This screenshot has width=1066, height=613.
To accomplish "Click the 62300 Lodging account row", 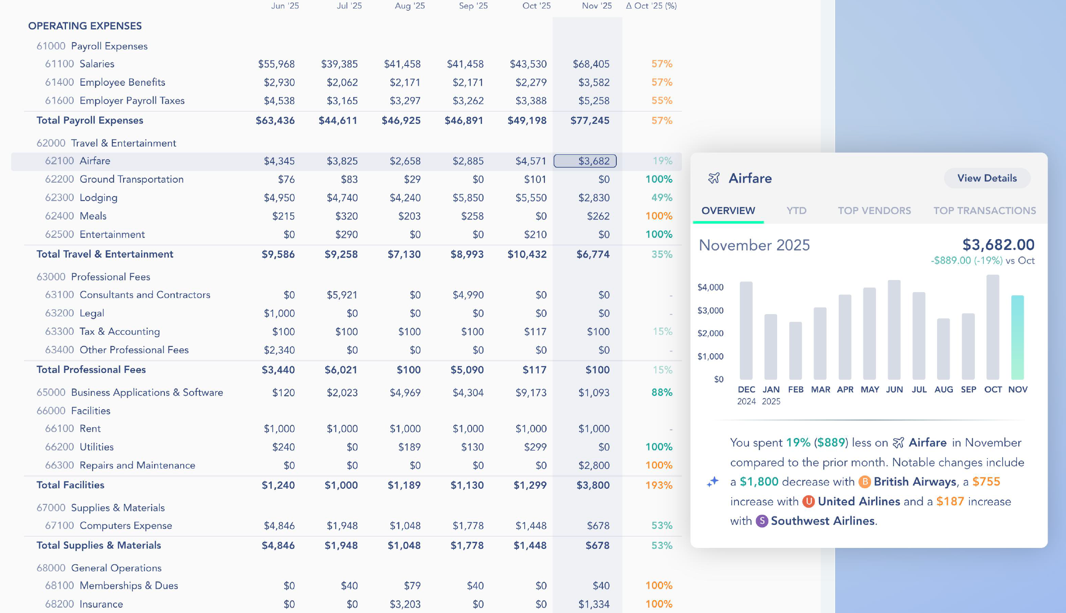I will click(98, 197).
